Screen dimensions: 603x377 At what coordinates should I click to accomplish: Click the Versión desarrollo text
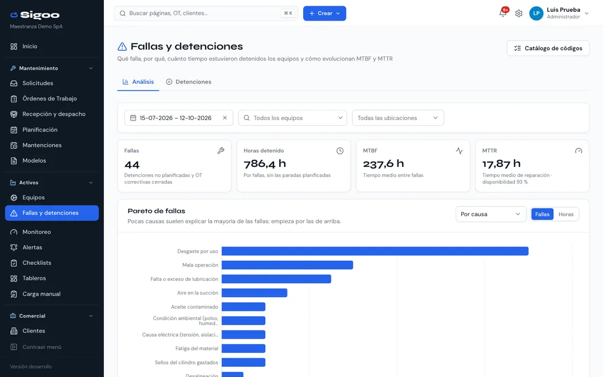pyautogui.click(x=31, y=367)
